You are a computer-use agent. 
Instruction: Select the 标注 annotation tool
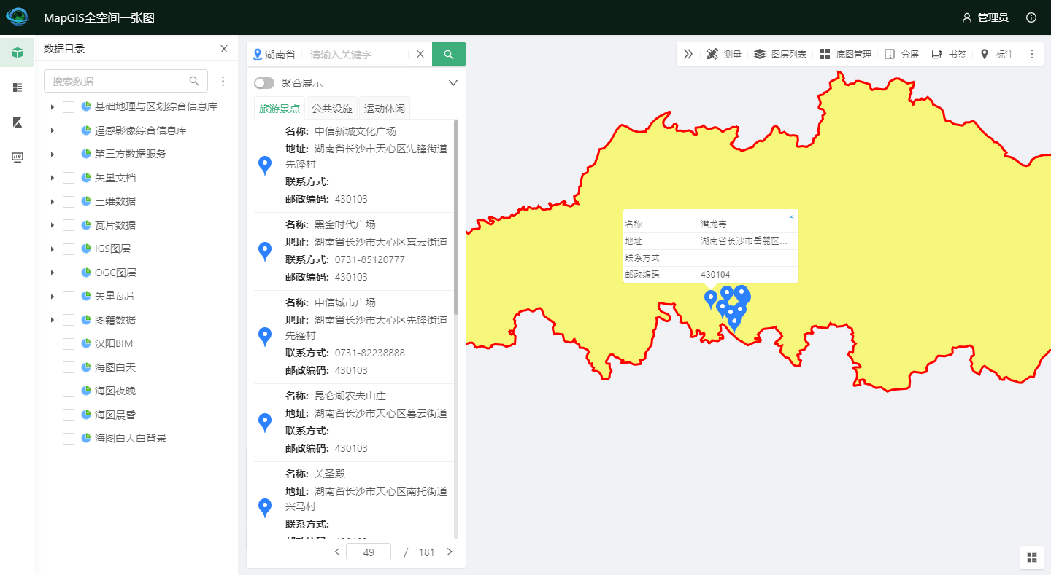[x=996, y=54]
